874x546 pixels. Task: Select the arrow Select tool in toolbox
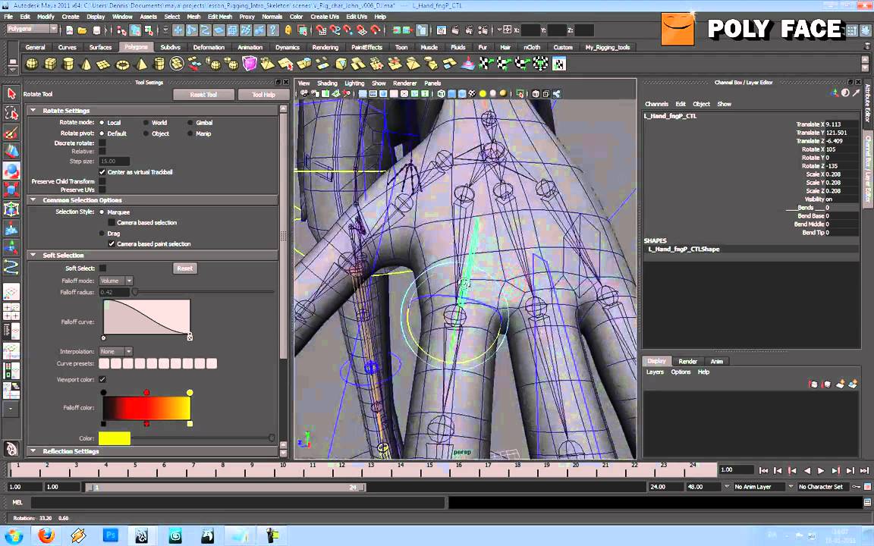pyautogui.click(x=11, y=93)
